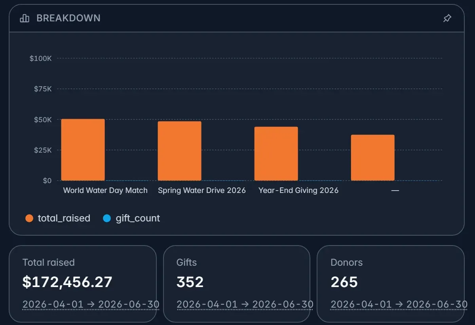Click the Total raised card heading

pos(49,263)
